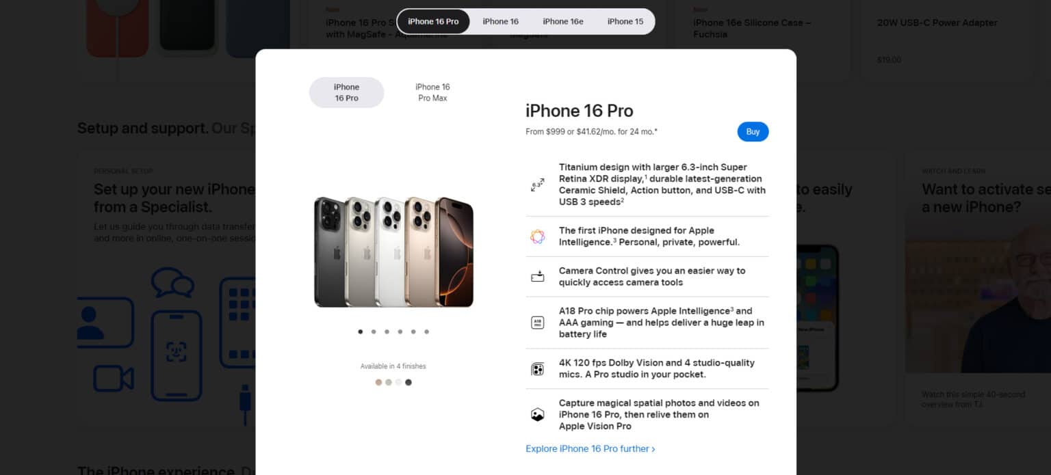Click the blue Buy button
The width and height of the screenshot is (1051, 475).
coord(753,132)
